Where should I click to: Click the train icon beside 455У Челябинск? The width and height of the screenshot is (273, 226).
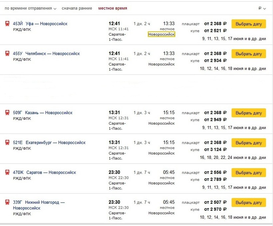coord(7,54)
